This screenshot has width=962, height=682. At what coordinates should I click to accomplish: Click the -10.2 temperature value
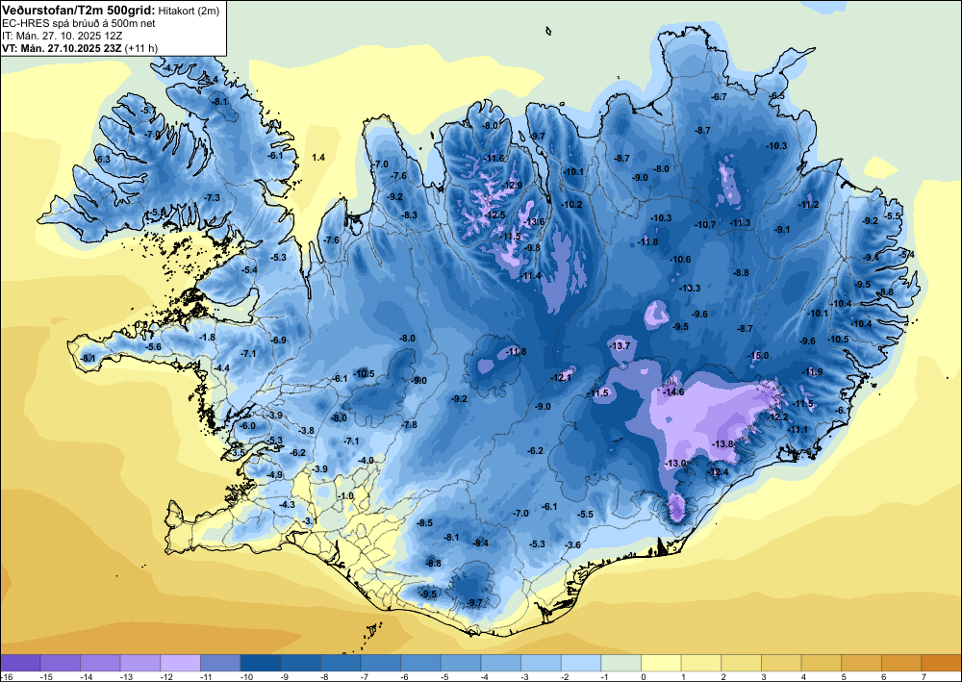coord(571,204)
